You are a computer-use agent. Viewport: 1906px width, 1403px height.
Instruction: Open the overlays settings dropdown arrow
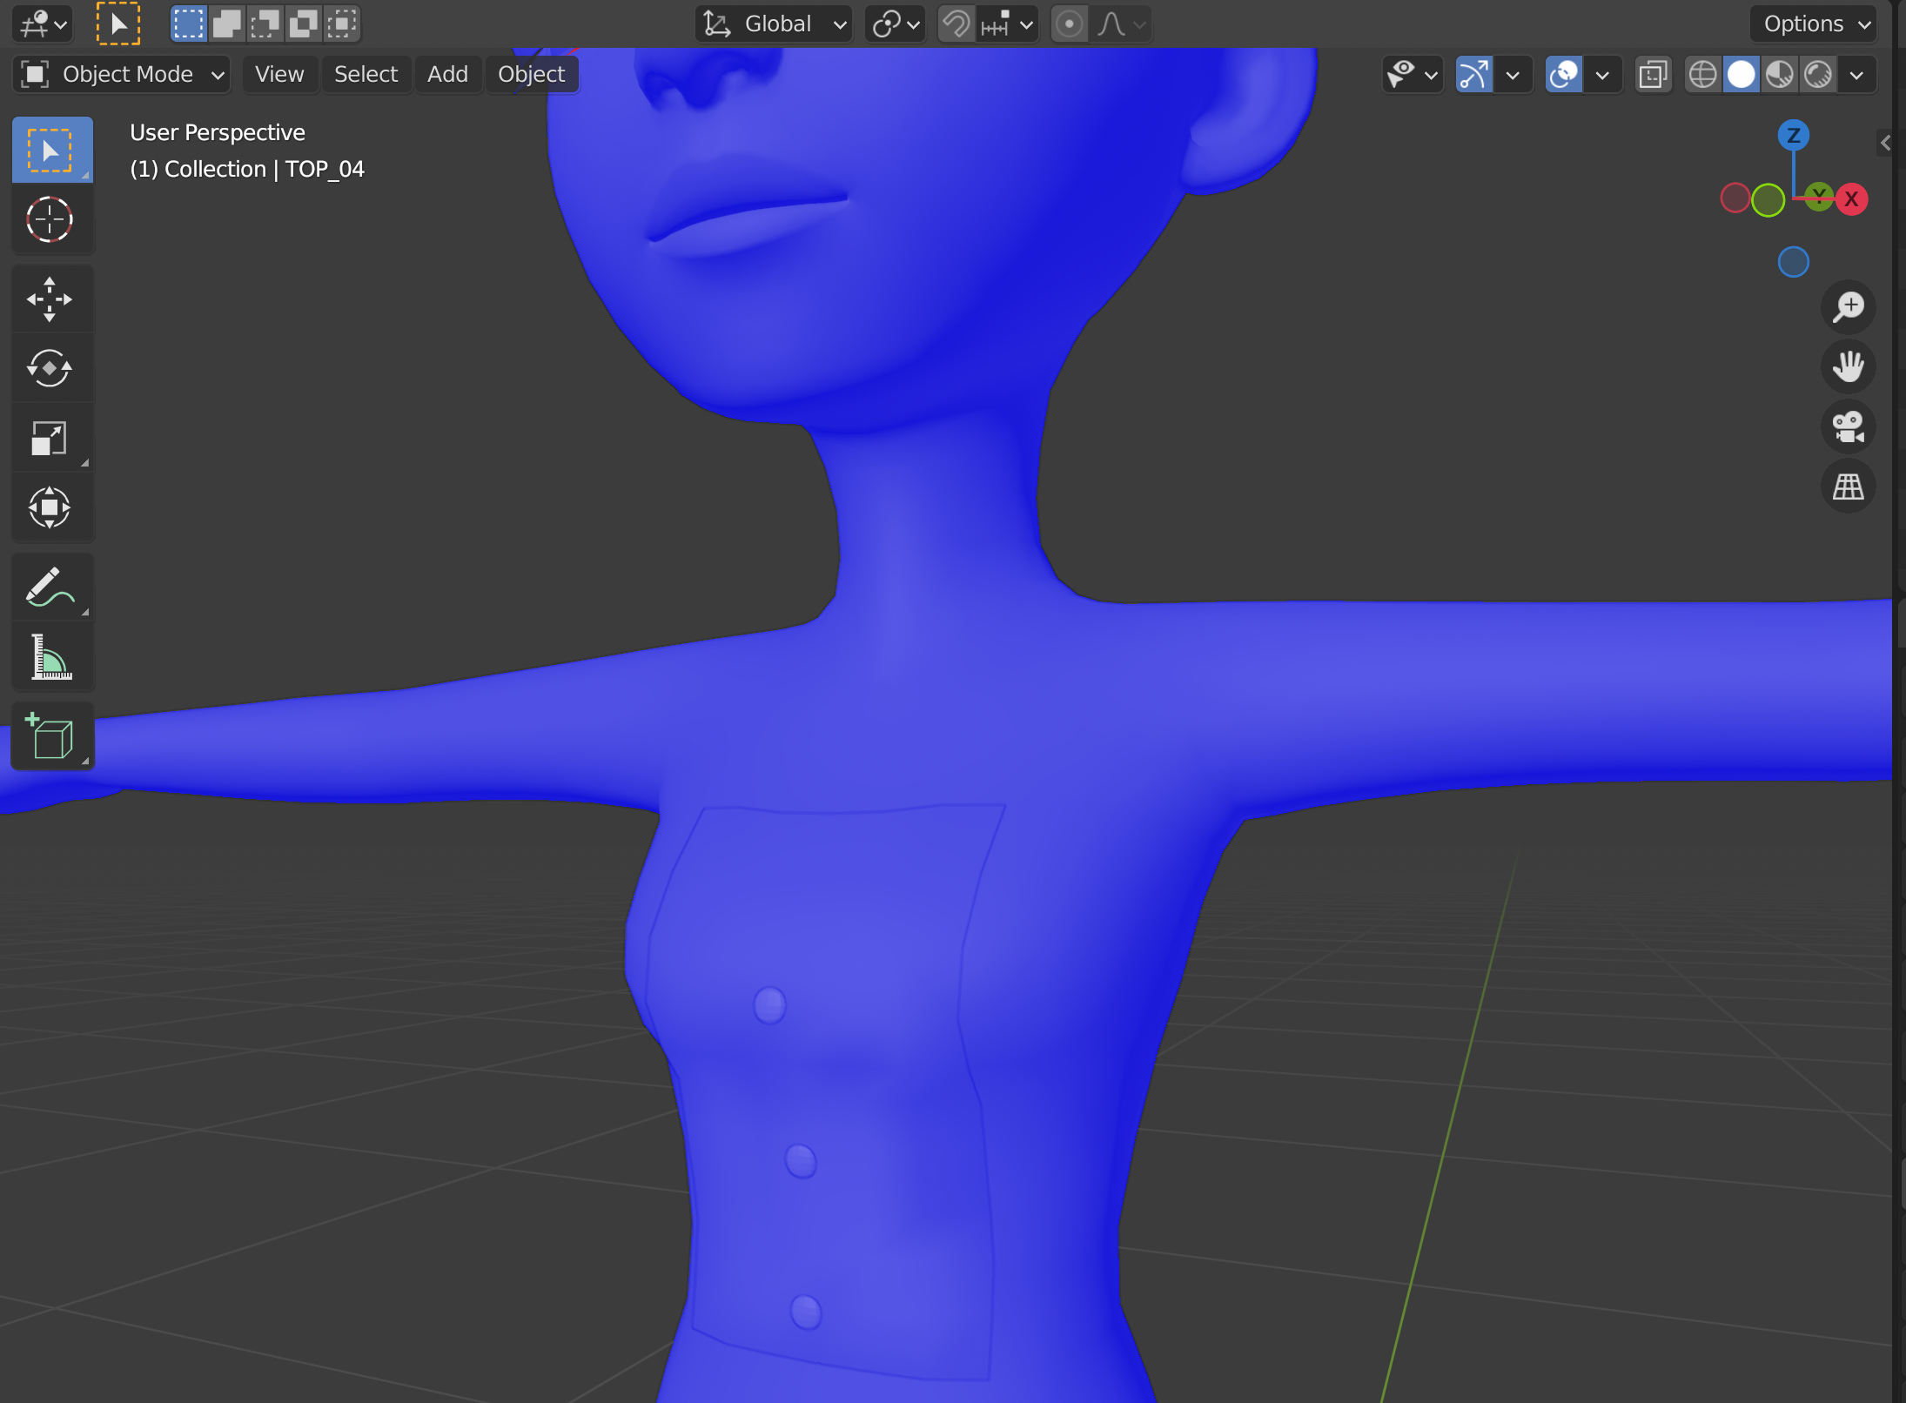1603,75
